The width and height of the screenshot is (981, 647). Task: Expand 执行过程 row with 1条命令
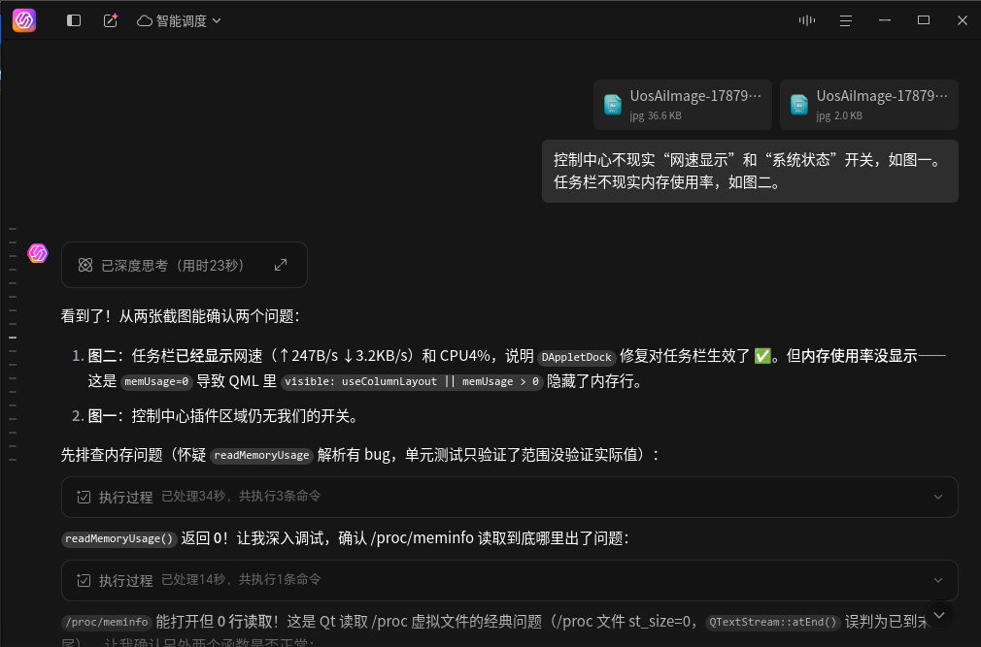pos(509,580)
